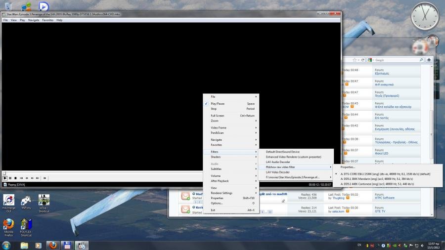Click the system tray date and time
The height and width of the screenshot is (250, 445).
tap(433, 246)
